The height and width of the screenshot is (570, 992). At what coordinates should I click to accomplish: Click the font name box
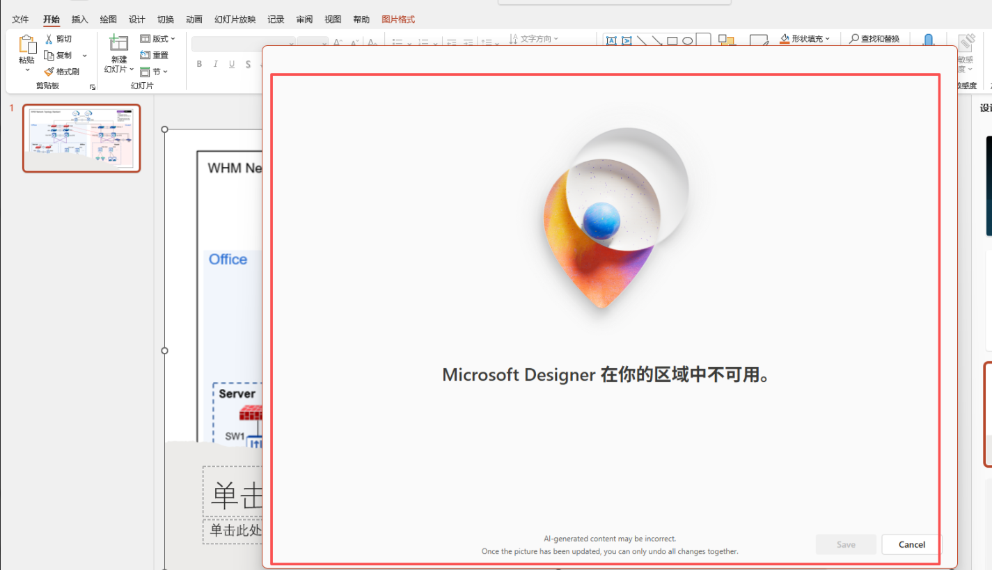244,44
